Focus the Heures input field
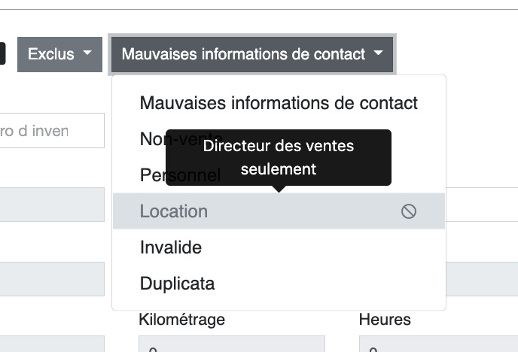This screenshot has height=352, width=518. coord(438,344)
